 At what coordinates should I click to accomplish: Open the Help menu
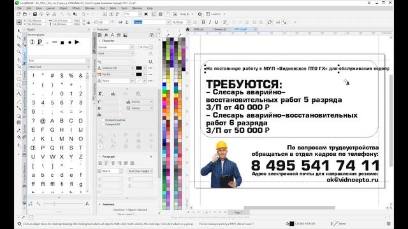click(x=150, y=8)
